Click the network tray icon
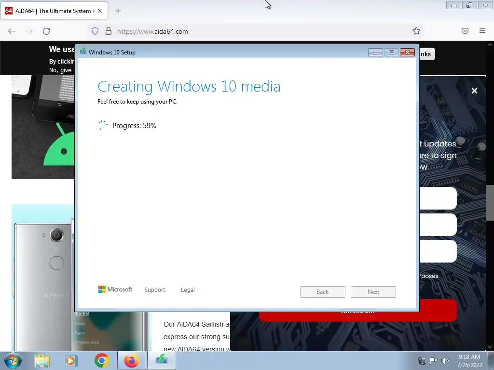 (422, 361)
